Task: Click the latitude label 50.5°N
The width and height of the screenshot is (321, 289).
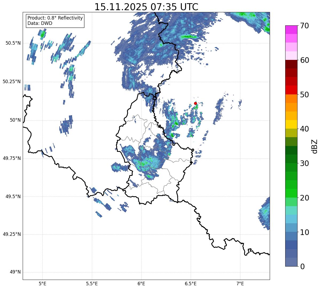Action: click(x=13, y=43)
